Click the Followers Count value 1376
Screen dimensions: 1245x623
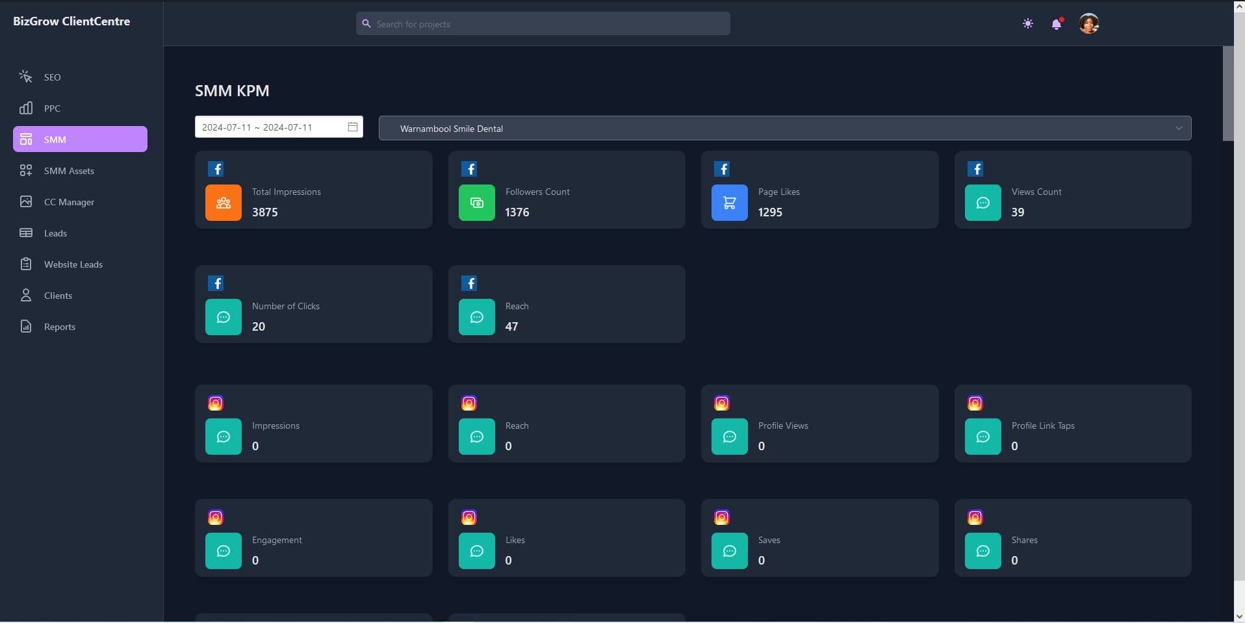coord(517,212)
